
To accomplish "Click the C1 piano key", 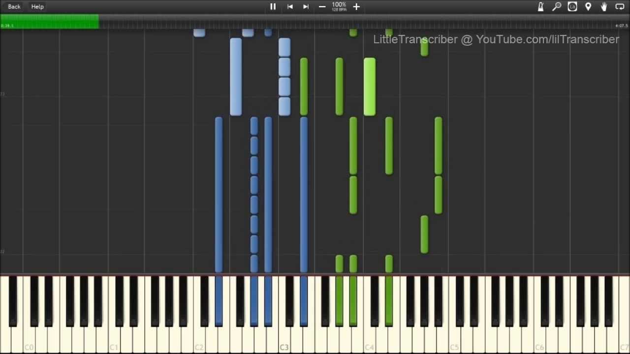I will (x=114, y=339).
